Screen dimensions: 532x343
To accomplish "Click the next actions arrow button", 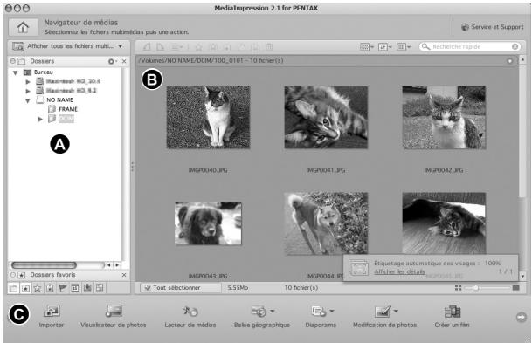I will [522, 317].
